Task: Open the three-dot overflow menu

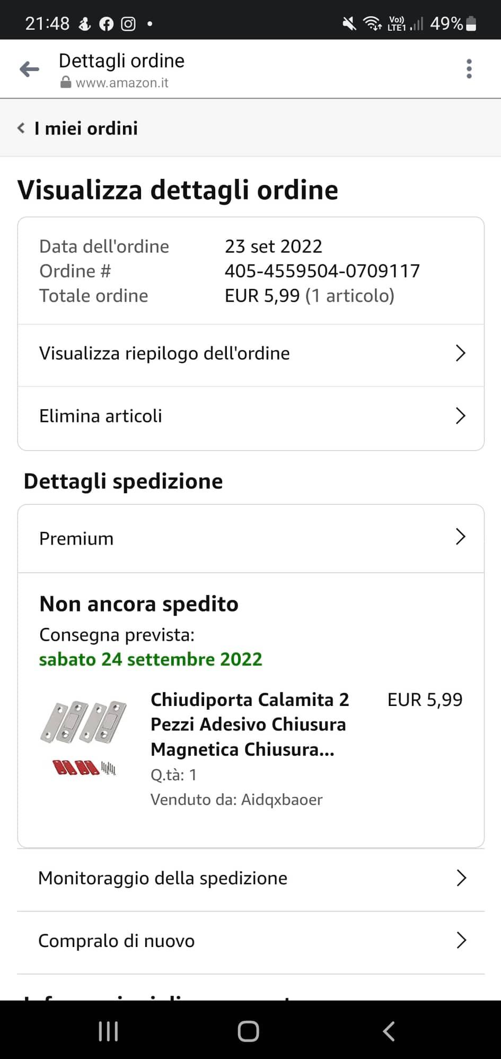Action: [x=469, y=69]
